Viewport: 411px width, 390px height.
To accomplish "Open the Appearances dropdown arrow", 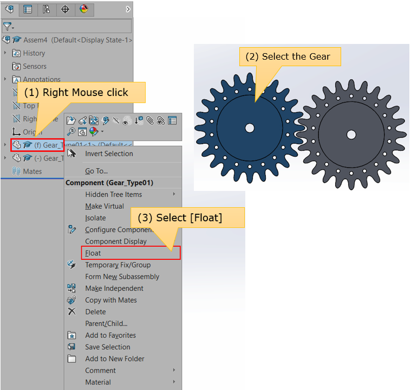I will pyautogui.click(x=102, y=131).
